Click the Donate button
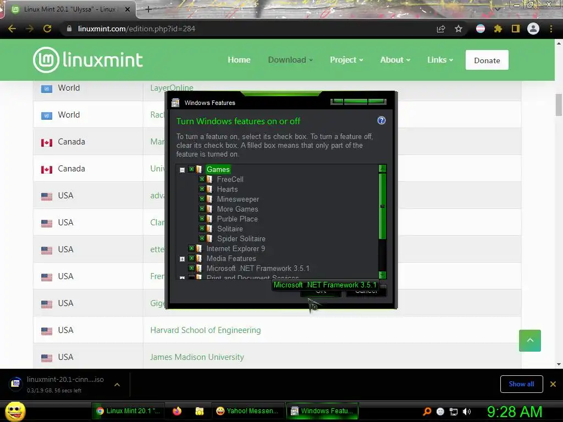 point(487,60)
